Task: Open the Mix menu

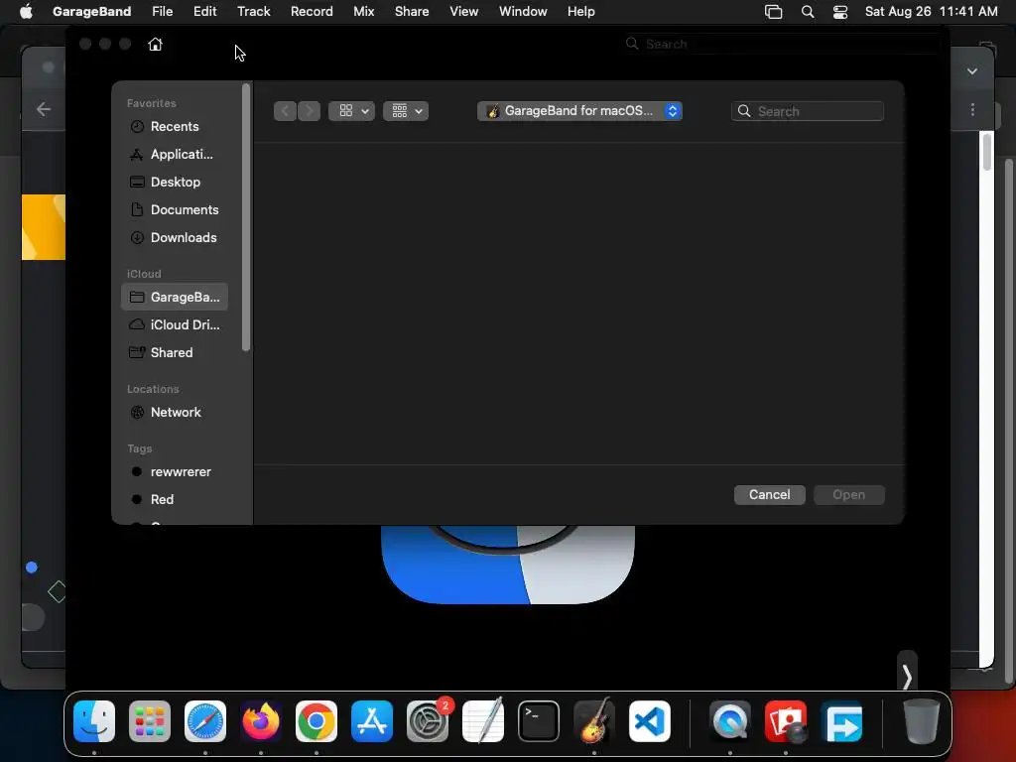Action: (363, 12)
